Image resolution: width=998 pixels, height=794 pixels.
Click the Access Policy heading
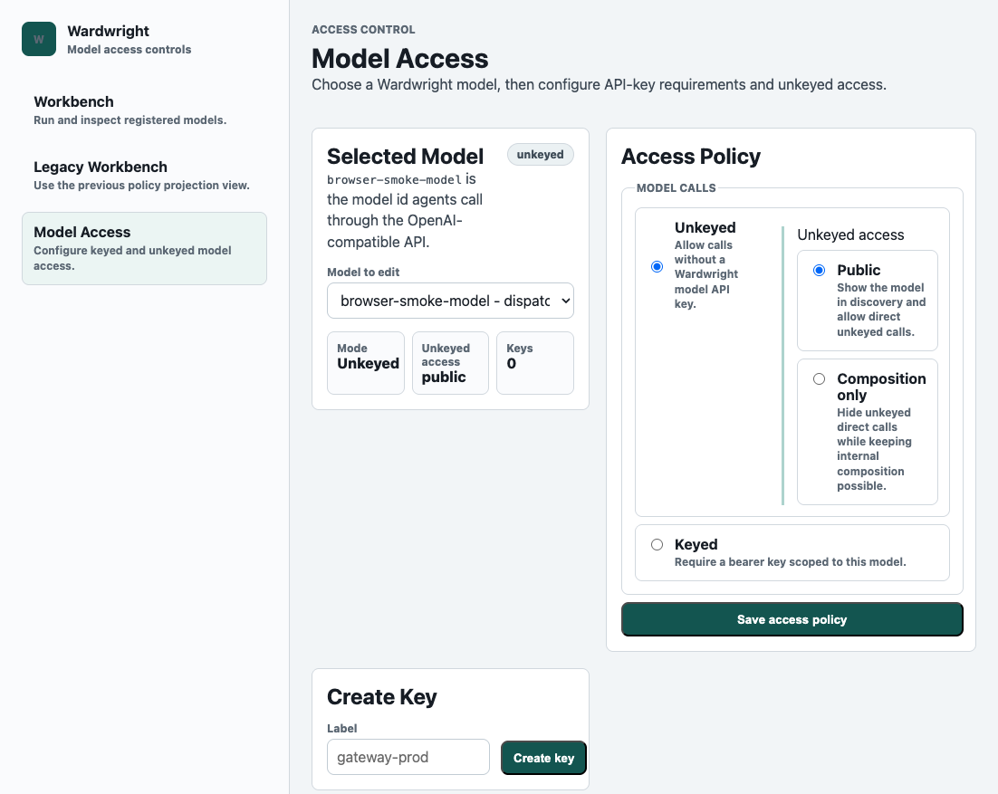[691, 157]
